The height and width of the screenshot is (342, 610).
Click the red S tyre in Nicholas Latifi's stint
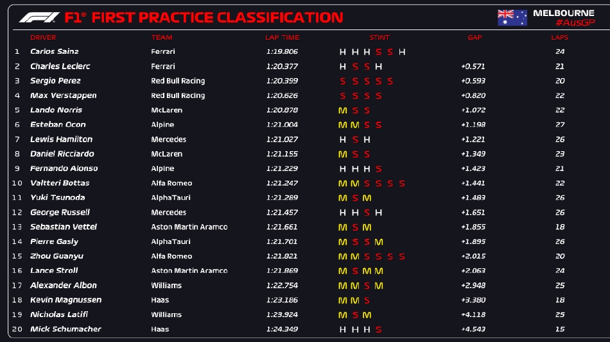[x=354, y=315]
